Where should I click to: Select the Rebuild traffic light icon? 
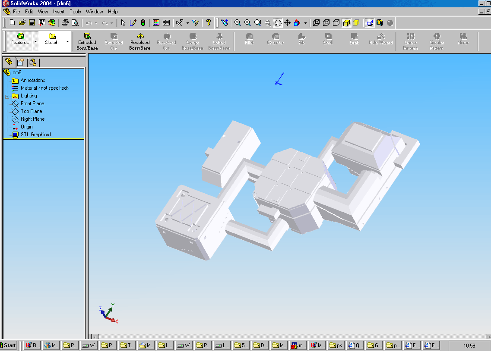pyautogui.click(x=143, y=23)
